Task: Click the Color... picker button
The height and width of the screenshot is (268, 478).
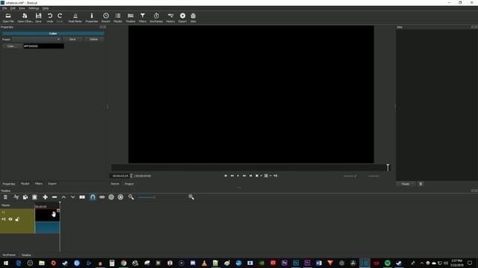Action: tap(12, 46)
